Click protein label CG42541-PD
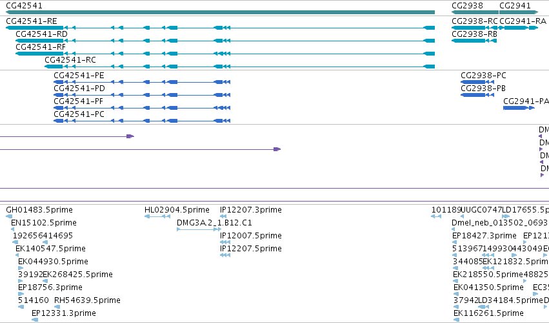549x323 pixels. point(79,89)
